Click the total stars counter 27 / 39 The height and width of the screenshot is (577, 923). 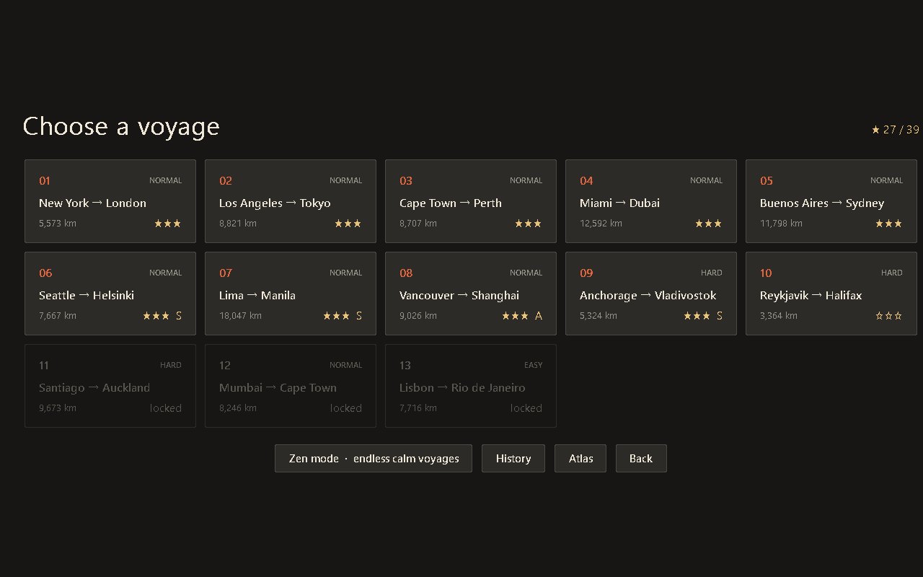click(x=896, y=130)
